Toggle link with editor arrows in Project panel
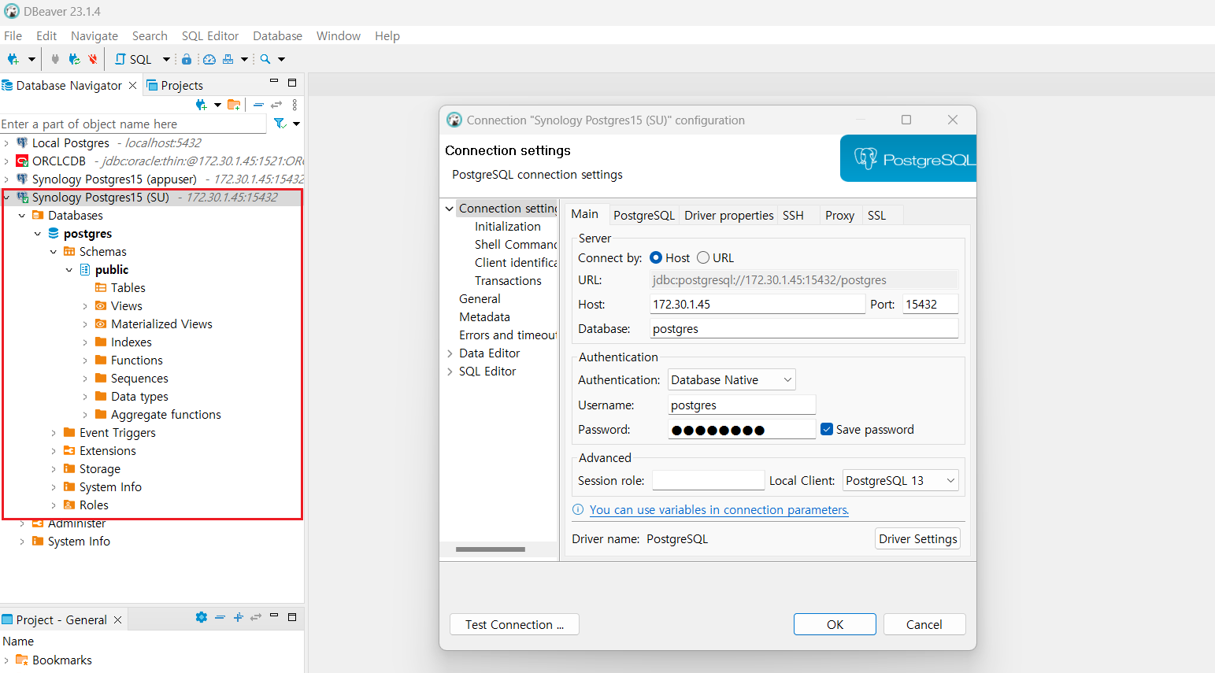The height and width of the screenshot is (673, 1215). click(256, 618)
